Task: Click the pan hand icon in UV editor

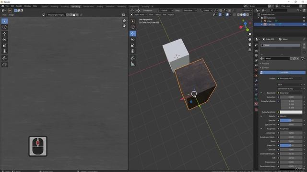Action: click(124, 26)
